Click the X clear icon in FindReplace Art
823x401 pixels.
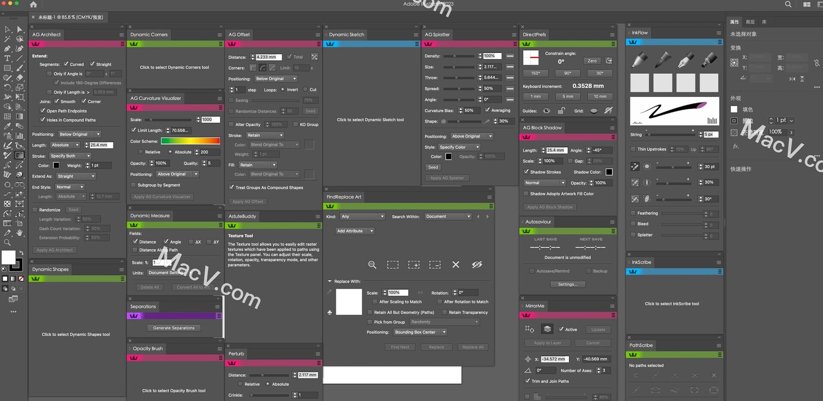pos(456,264)
